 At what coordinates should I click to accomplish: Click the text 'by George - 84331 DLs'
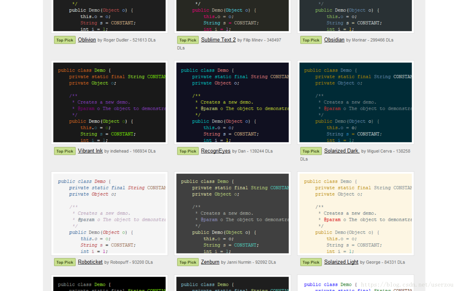[x=382, y=262]
